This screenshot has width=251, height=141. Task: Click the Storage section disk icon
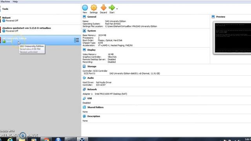point(84,66)
